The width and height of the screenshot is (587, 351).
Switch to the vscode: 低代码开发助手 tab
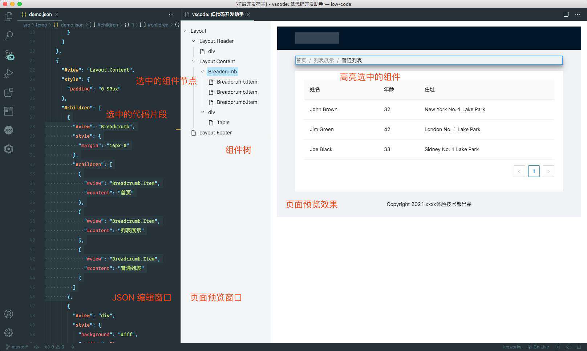217,15
